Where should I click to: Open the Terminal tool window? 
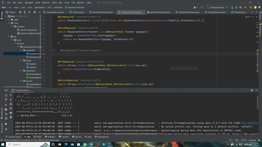pyautogui.click(x=64, y=137)
